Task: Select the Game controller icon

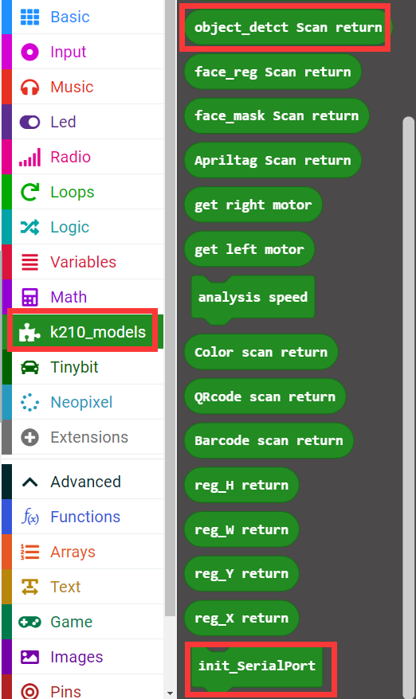Action: pyautogui.click(x=30, y=622)
